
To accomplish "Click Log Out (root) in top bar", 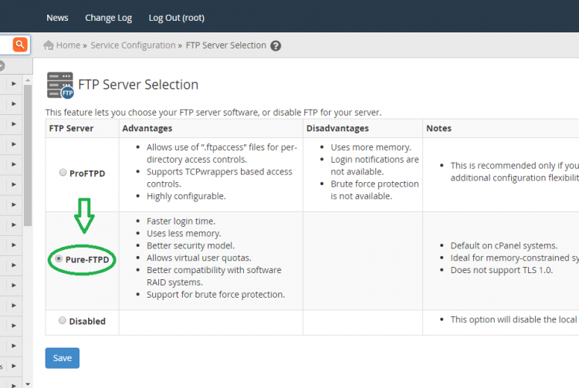I will pyautogui.click(x=177, y=18).
